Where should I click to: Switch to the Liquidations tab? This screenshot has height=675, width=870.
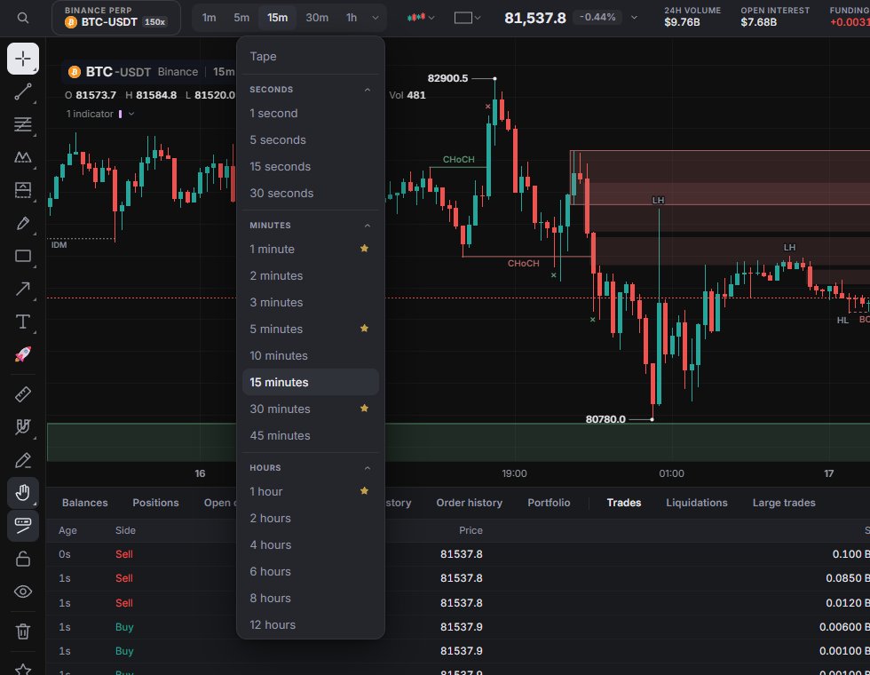697,503
